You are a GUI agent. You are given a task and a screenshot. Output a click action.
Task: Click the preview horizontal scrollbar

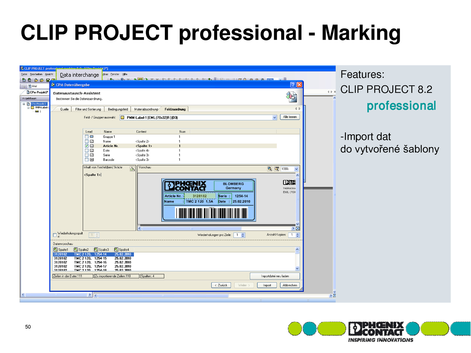click(x=216, y=229)
